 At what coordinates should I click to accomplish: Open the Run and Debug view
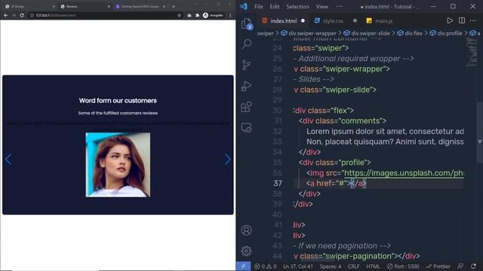(x=247, y=86)
